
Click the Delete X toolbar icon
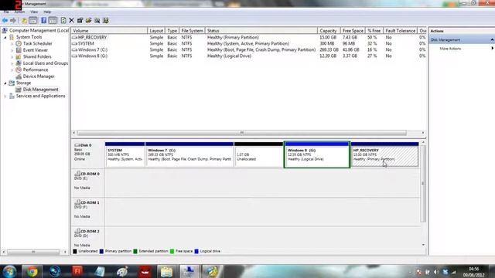click(x=72, y=21)
